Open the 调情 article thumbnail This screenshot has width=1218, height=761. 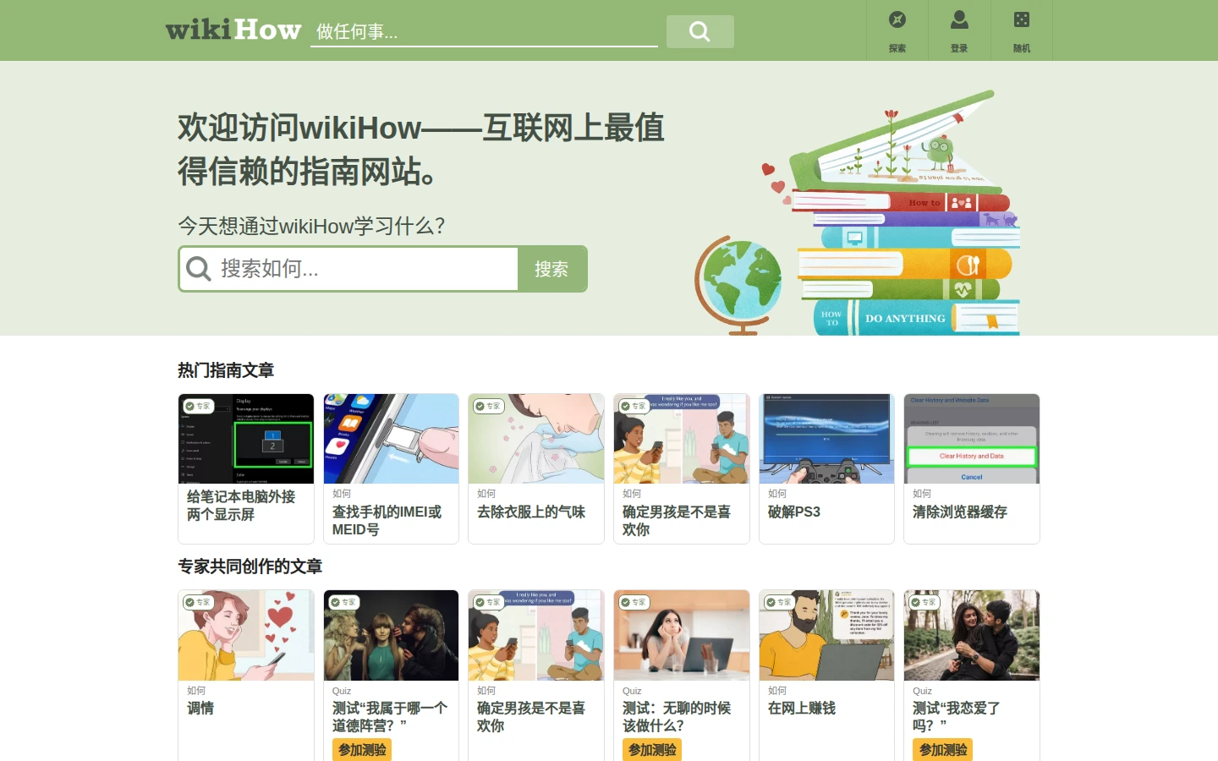coord(246,635)
